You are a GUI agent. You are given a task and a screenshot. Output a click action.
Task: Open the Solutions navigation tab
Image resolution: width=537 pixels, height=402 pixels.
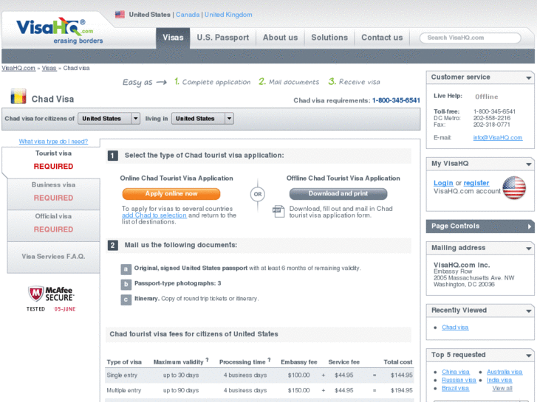(329, 38)
